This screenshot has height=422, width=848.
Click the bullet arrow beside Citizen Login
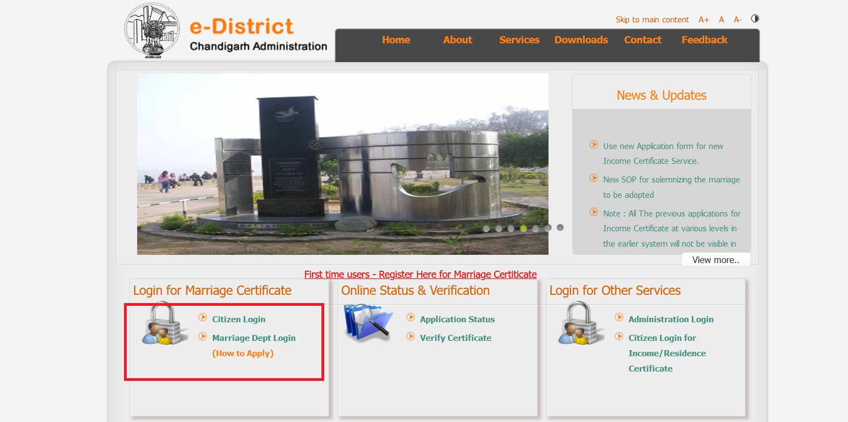(x=203, y=318)
